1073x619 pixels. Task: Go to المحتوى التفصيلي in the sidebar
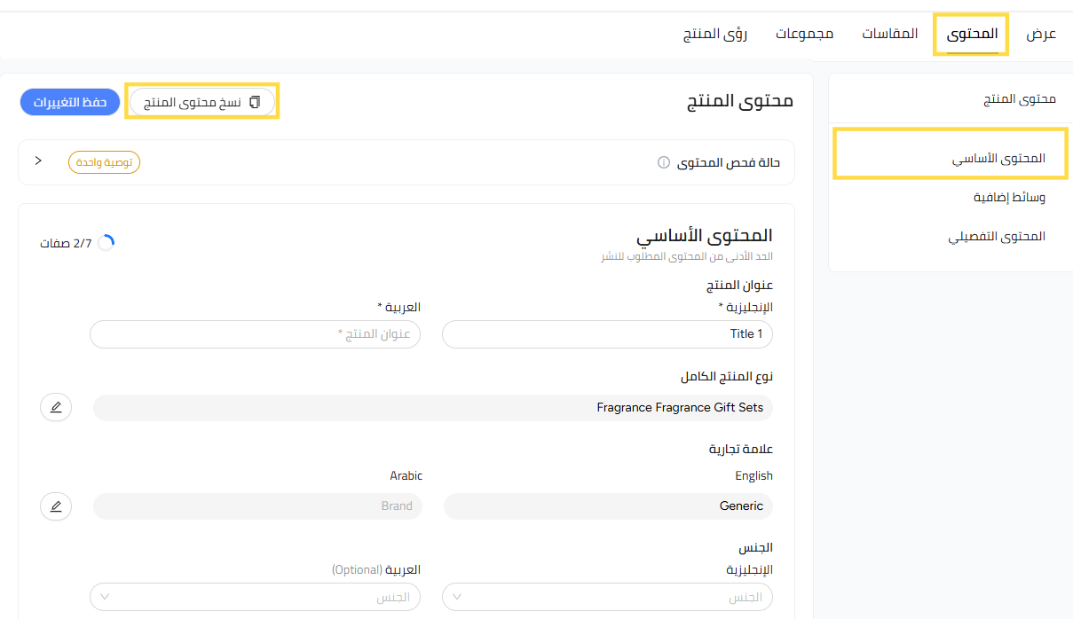coord(997,237)
